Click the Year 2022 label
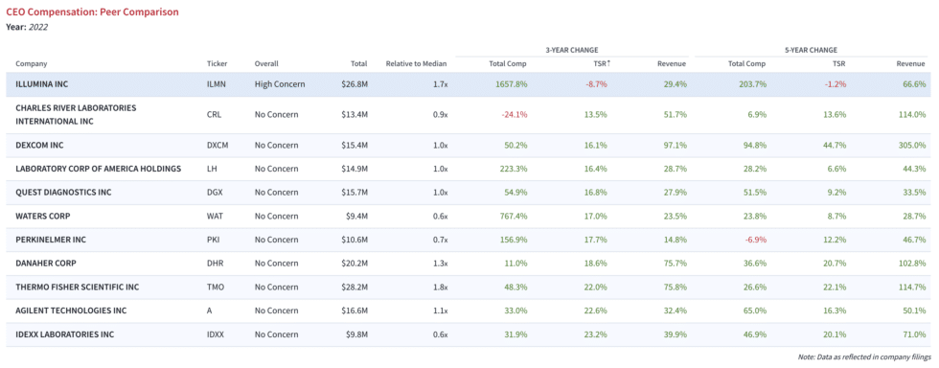The image size is (939, 368). tap(27, 27)
